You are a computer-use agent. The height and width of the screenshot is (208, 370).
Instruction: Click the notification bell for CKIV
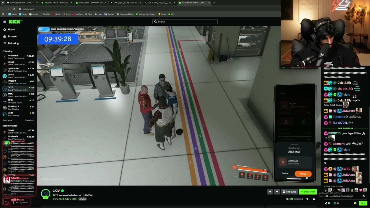click(x=270, y=192)
